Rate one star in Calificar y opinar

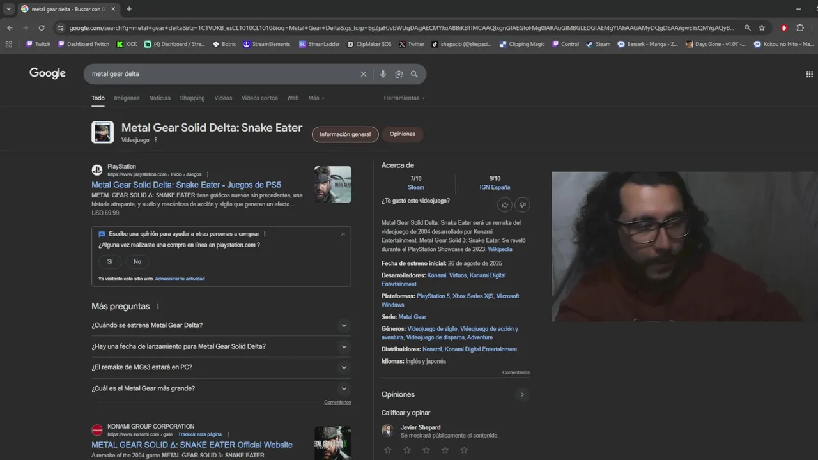click(387, 450)
